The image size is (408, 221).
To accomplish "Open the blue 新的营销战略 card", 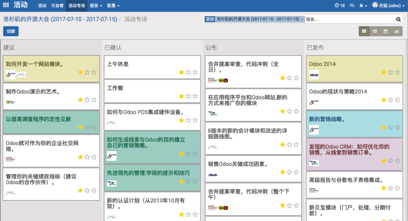I will coord(354,124).
